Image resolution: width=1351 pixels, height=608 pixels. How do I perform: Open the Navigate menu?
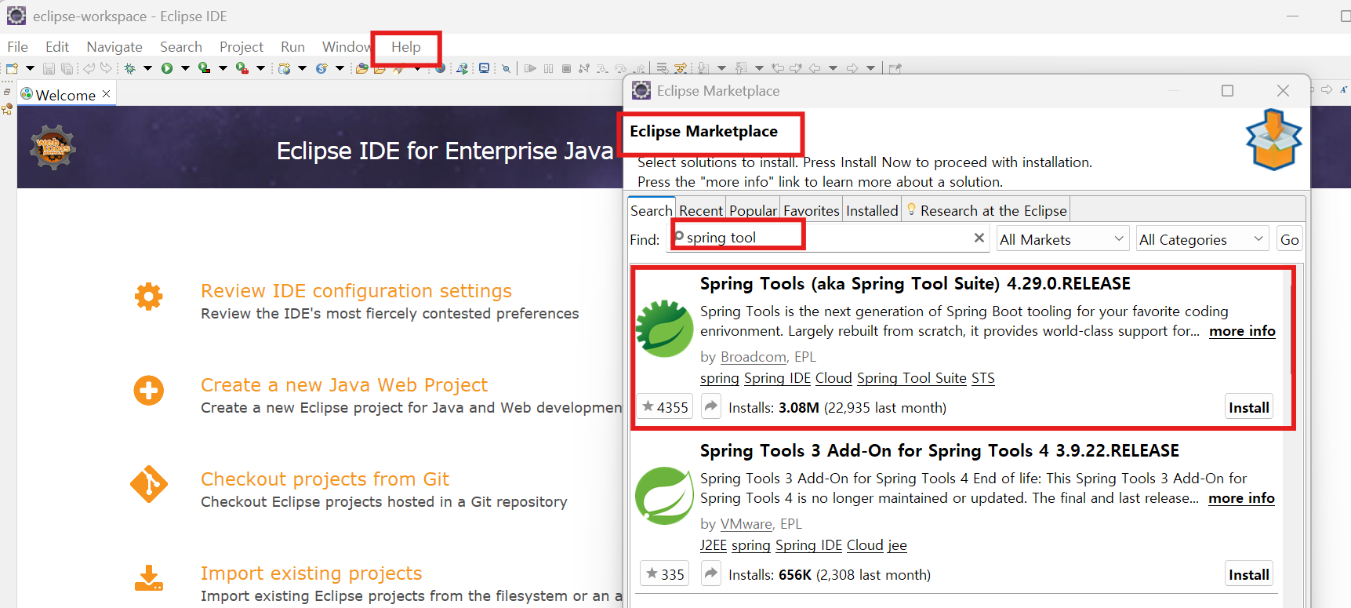pos(114,47)
